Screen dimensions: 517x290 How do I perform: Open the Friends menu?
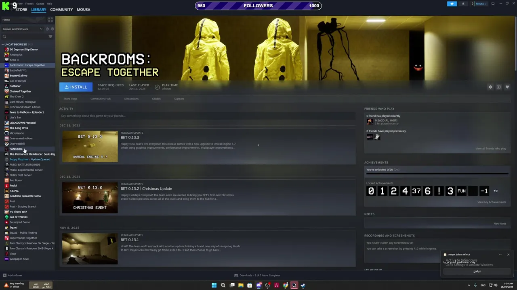[29, 4]
